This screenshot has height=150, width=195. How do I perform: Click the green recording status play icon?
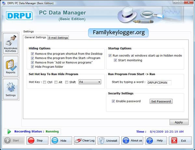coord(9,131)
